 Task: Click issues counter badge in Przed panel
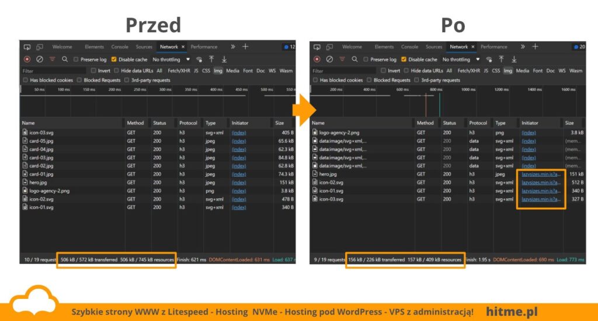coord(290,47)
